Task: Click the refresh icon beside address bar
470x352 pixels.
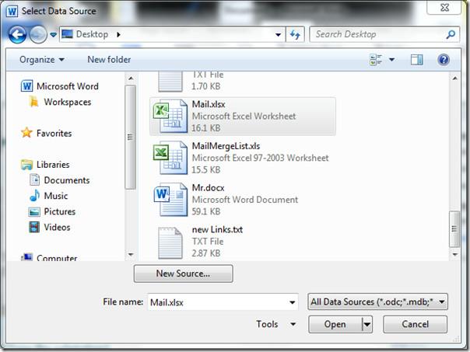Action: [295, 34]
